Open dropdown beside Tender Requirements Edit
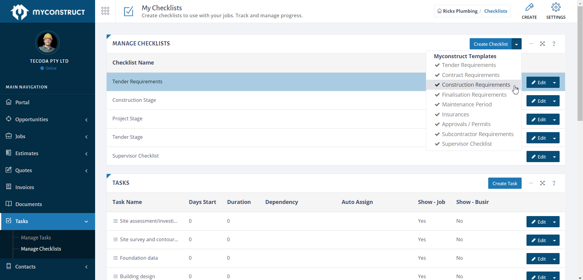This screenshot has height=280, width=583. [554, 82]
